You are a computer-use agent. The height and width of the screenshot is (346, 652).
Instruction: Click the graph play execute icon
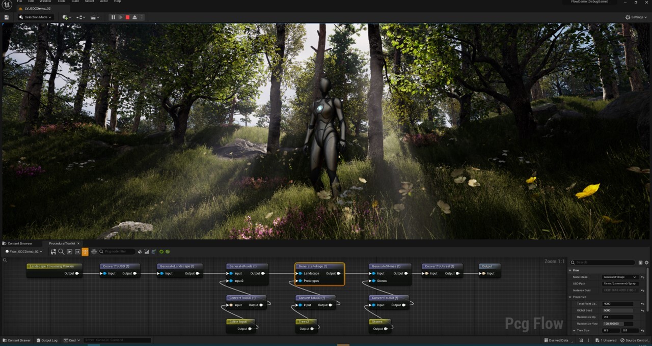[x=70, y=251]
